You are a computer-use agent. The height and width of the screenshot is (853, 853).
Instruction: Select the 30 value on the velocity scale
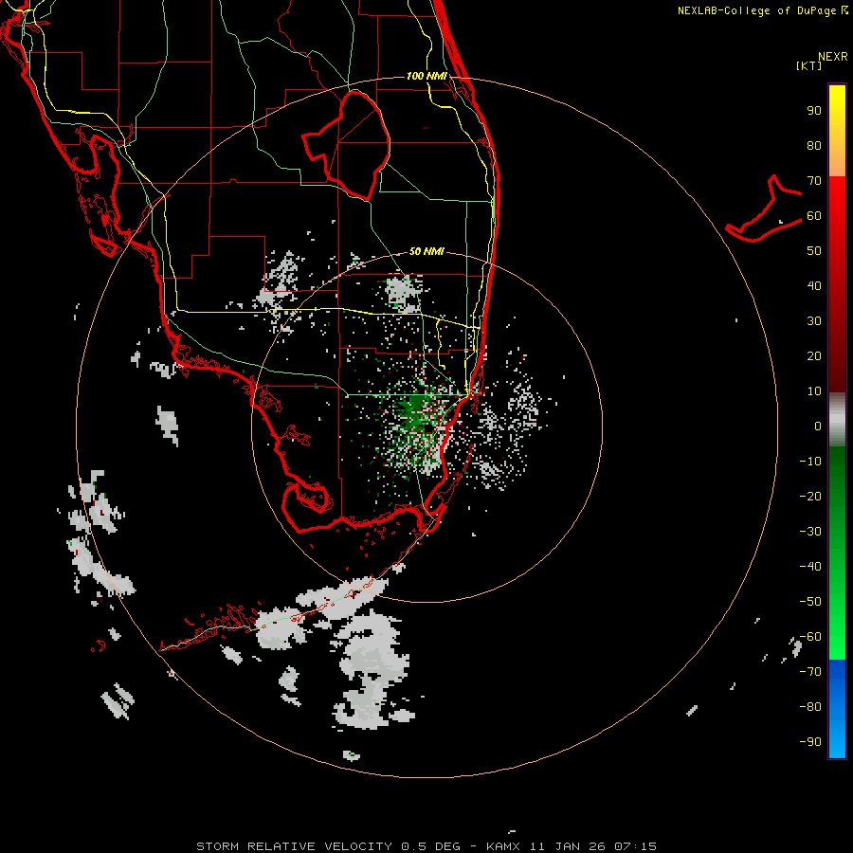click(x=814, y=321)
